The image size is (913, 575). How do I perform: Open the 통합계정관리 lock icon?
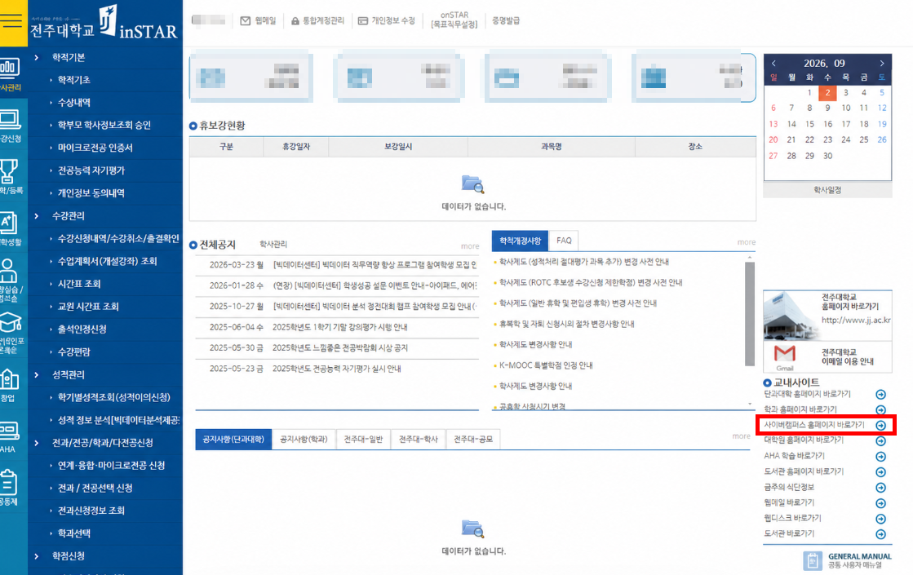coord(295,21)
